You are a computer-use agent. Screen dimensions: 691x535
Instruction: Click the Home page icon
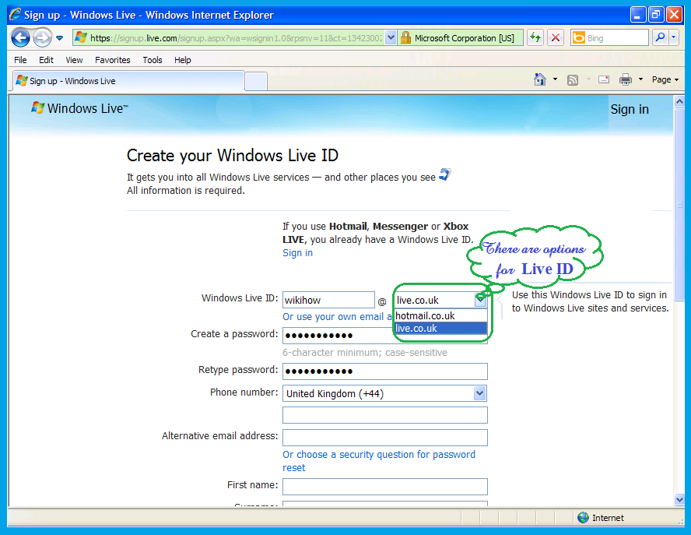[540, 79]
